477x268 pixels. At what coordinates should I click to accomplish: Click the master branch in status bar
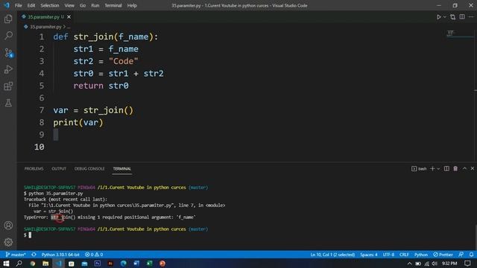(x=16, y=255)
